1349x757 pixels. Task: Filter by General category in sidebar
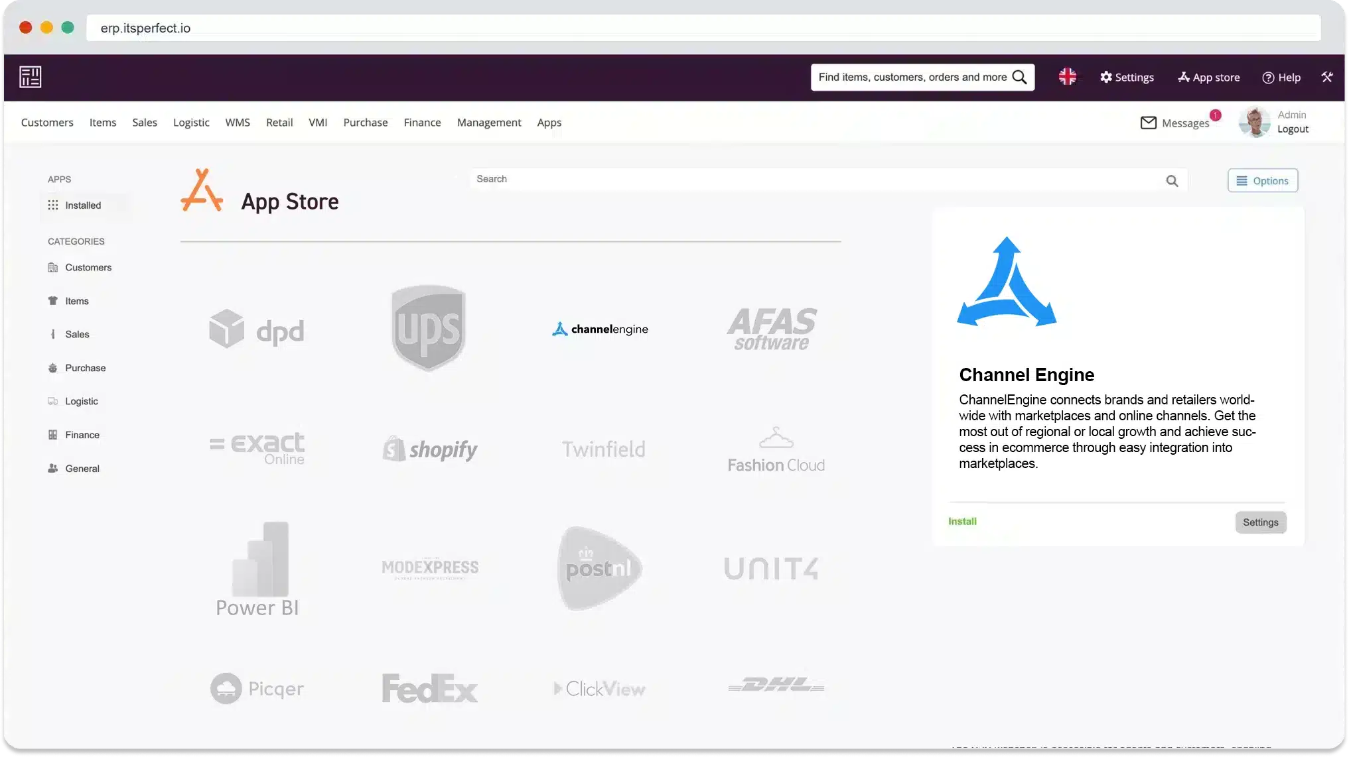tap(74, 469)
